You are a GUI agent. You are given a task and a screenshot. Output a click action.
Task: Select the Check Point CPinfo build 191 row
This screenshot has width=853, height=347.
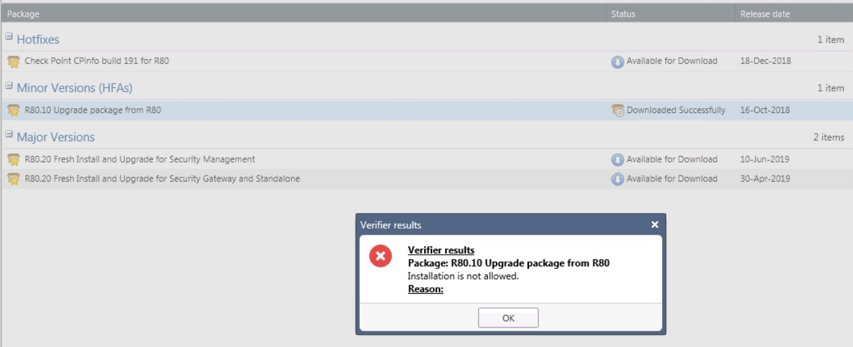tap(97, 61)
